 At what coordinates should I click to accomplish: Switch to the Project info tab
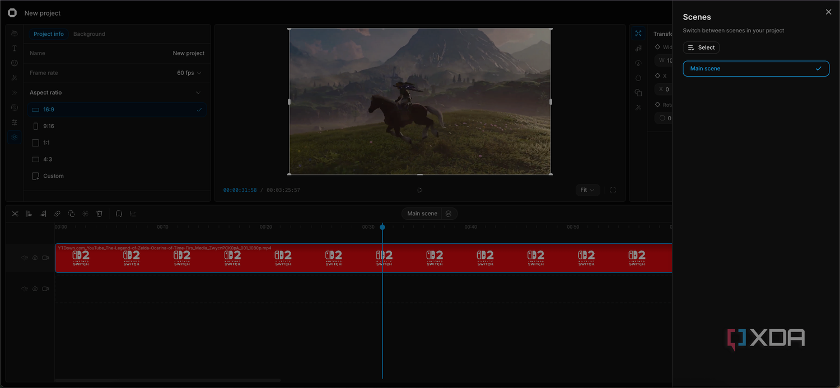(x=49, y=34)
